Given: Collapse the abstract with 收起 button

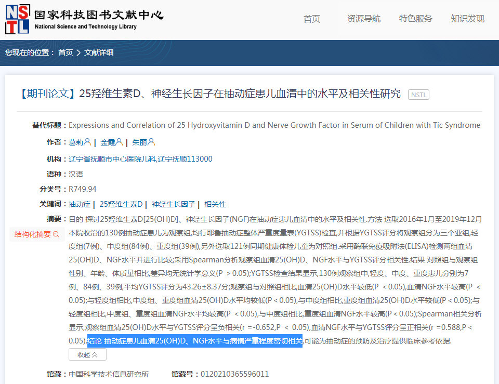Looking at the screenshot, I should point(87,354).
